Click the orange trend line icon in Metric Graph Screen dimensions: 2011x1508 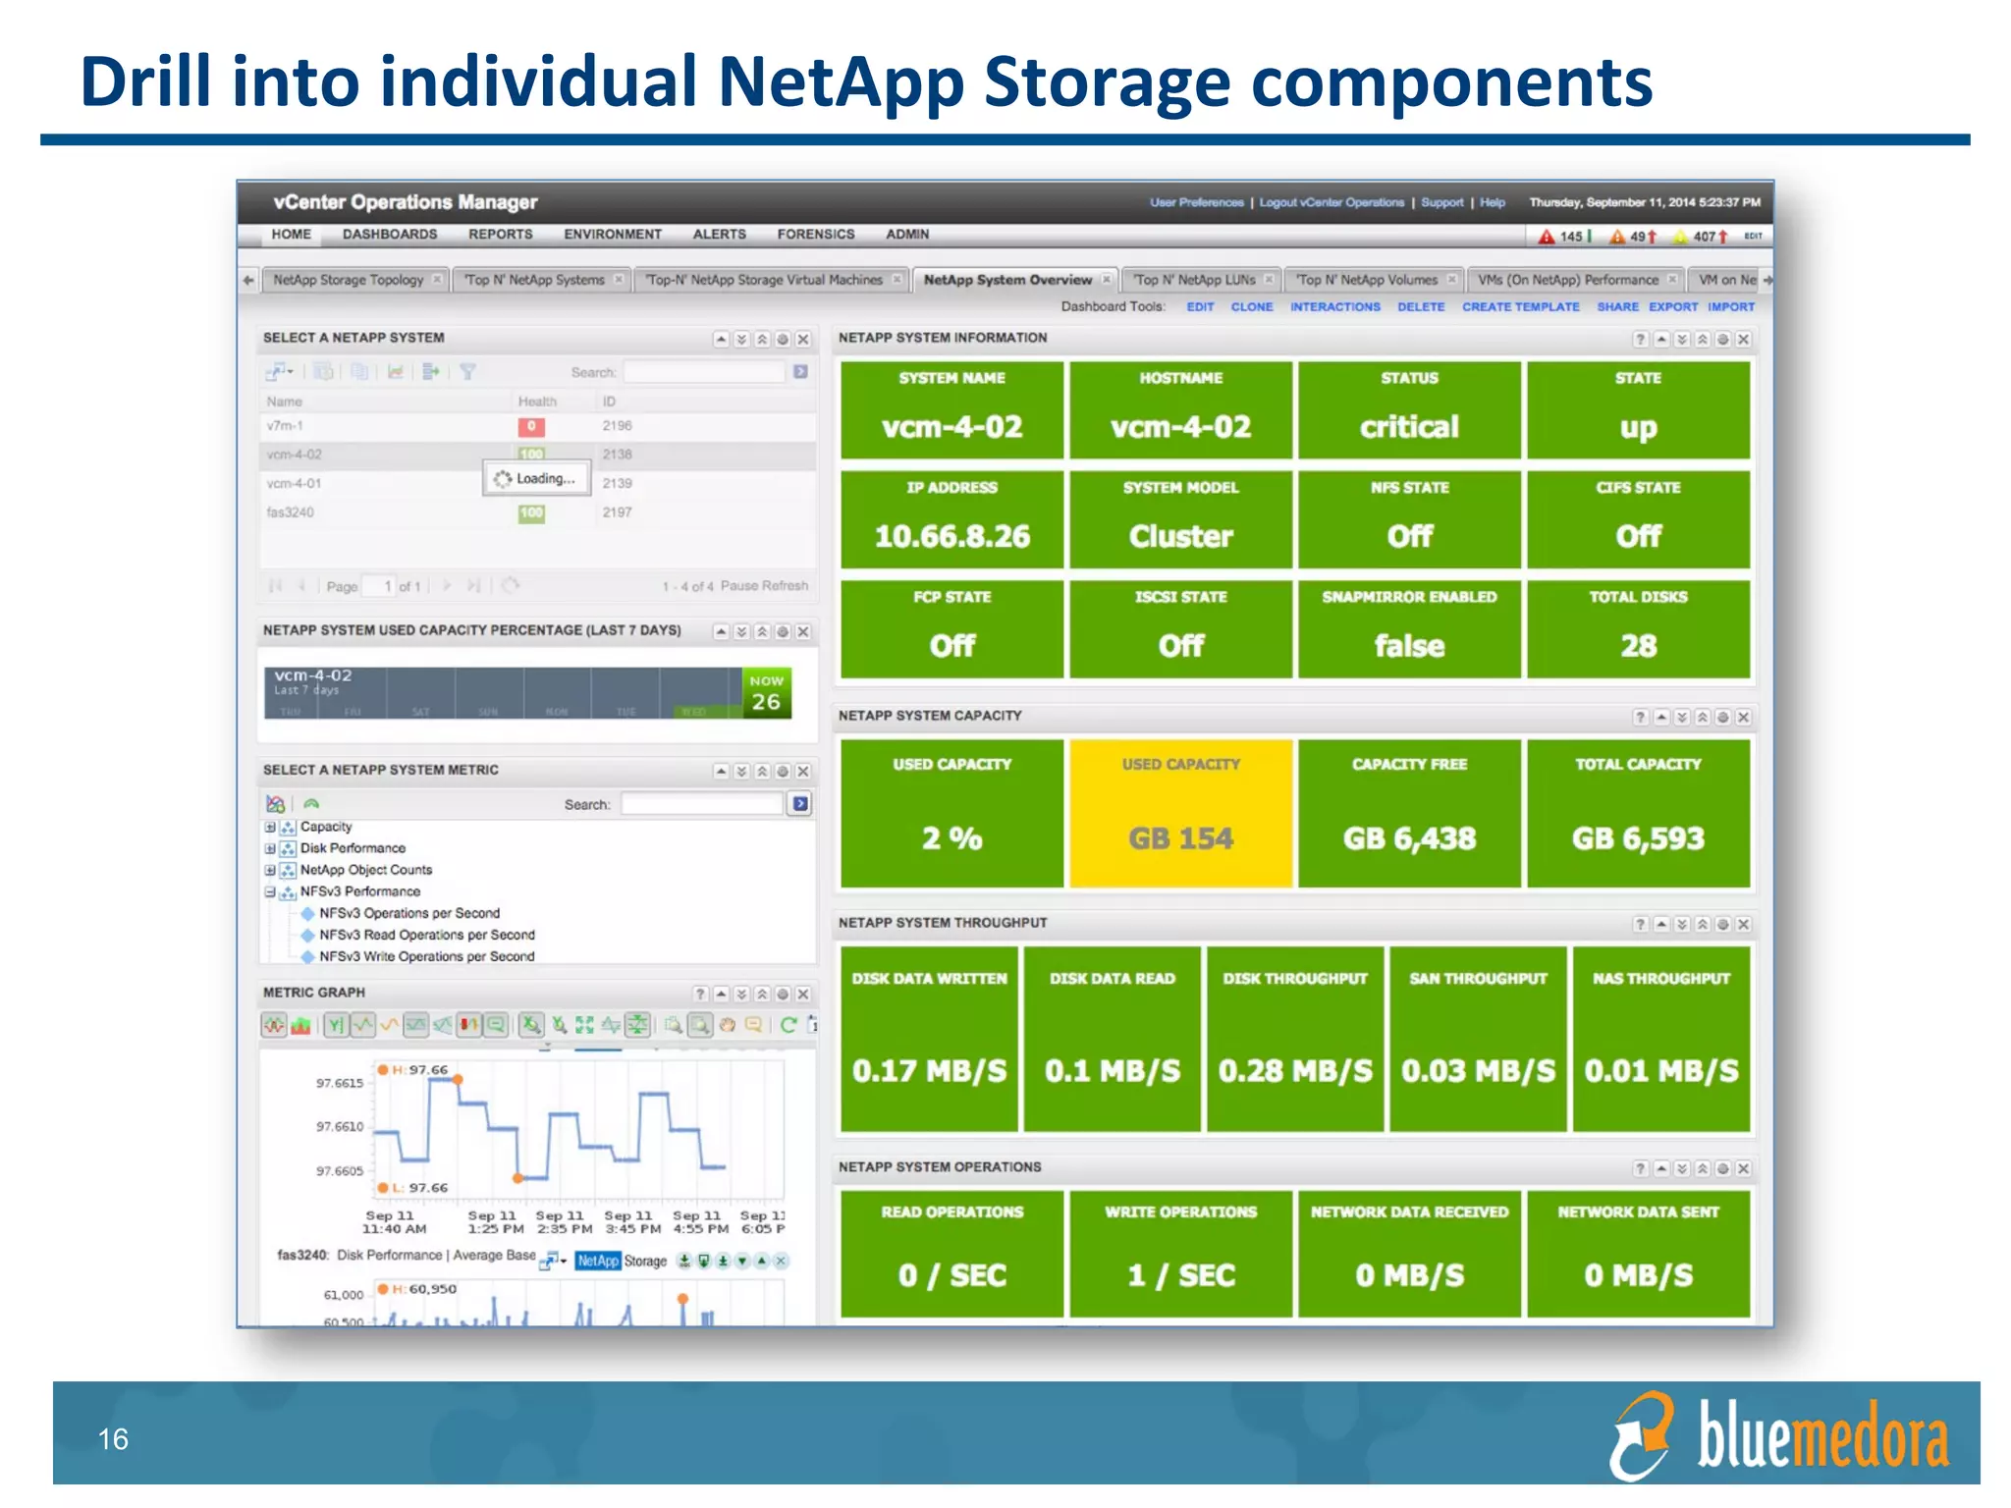pos(389,1025)
